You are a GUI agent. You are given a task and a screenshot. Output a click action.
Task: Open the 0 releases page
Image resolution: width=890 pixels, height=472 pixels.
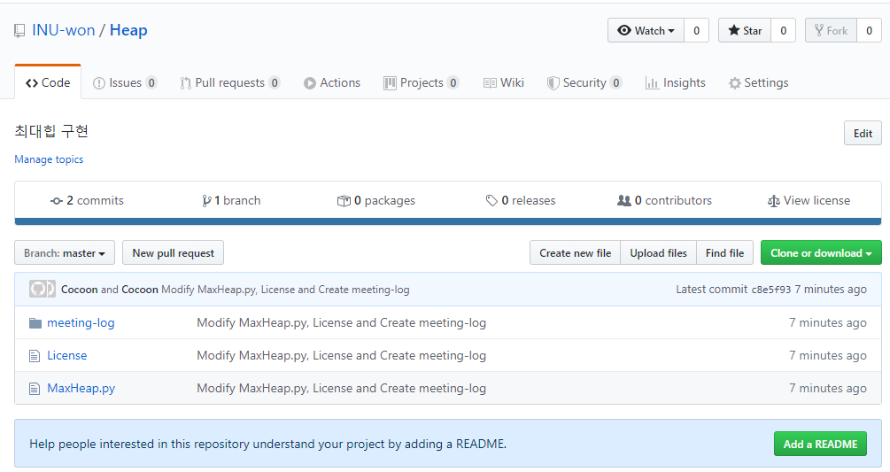[521, 200]
